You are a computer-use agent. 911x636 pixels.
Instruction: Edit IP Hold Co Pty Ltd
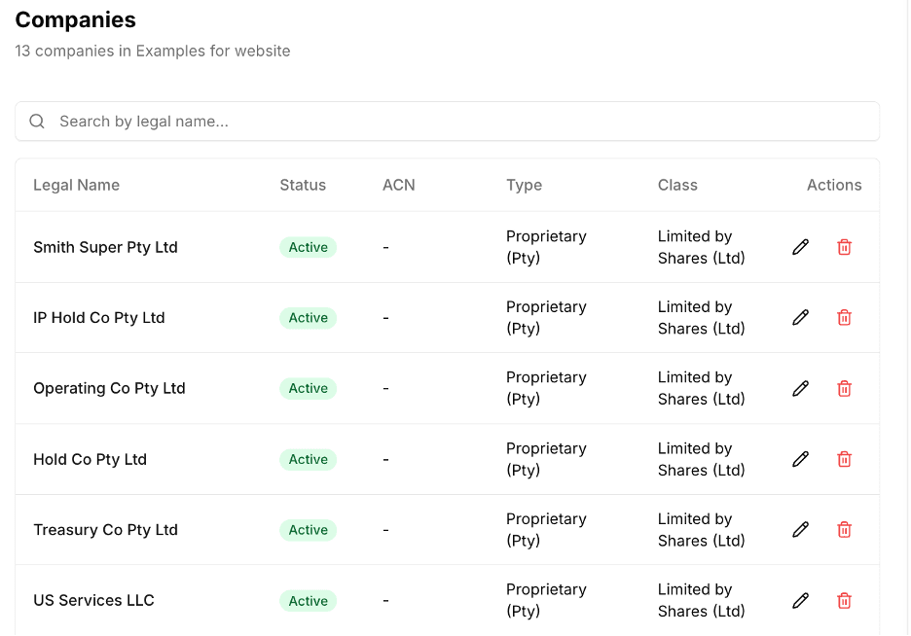(799, 317)
